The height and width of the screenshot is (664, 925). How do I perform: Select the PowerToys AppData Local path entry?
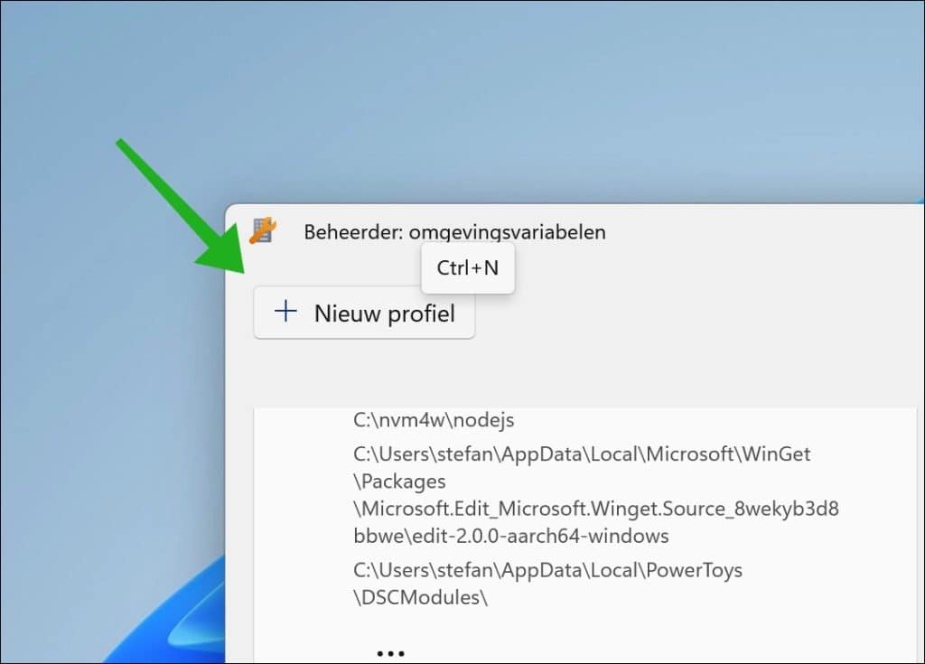click(547, 570)
